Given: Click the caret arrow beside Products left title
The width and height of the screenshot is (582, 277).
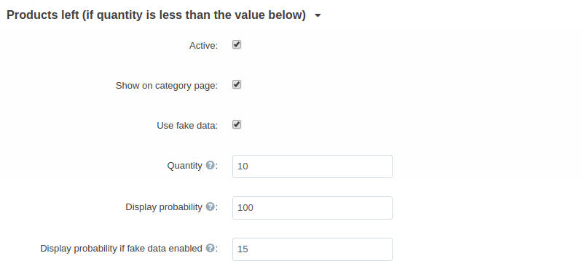Looking at the screenshot, I should pyautogui.click(x=318, y=16).
